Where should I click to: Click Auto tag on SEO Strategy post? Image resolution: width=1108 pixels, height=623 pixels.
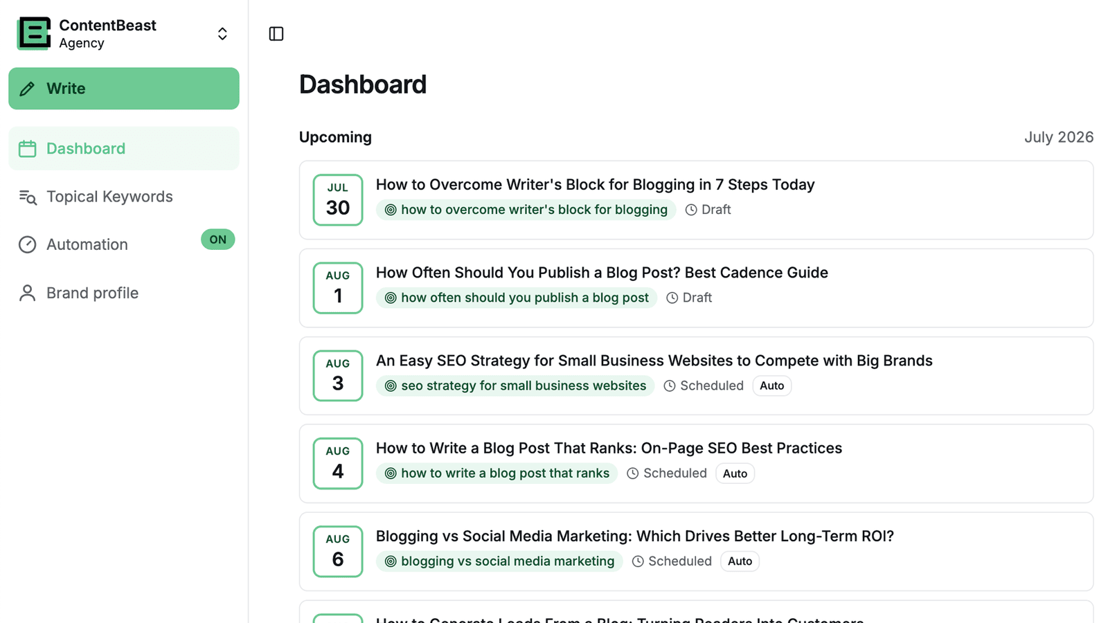pos(771,386)
